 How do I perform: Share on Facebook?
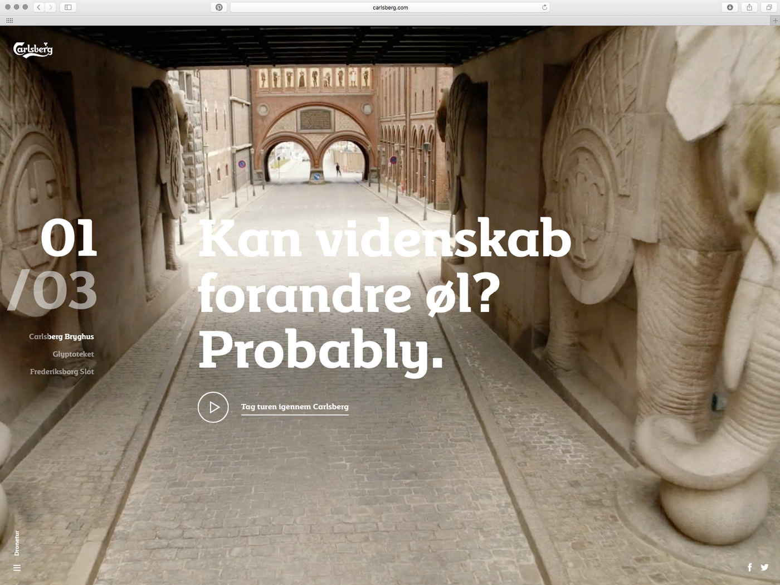coord(749,567)
